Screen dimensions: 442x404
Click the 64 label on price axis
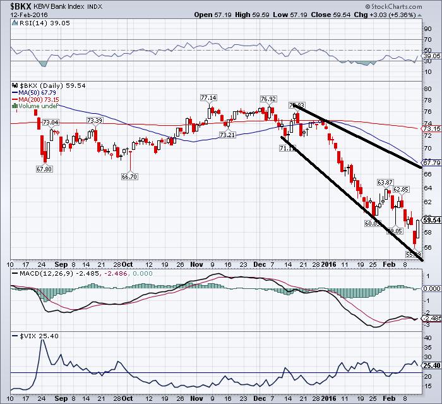tap(427, 188)
